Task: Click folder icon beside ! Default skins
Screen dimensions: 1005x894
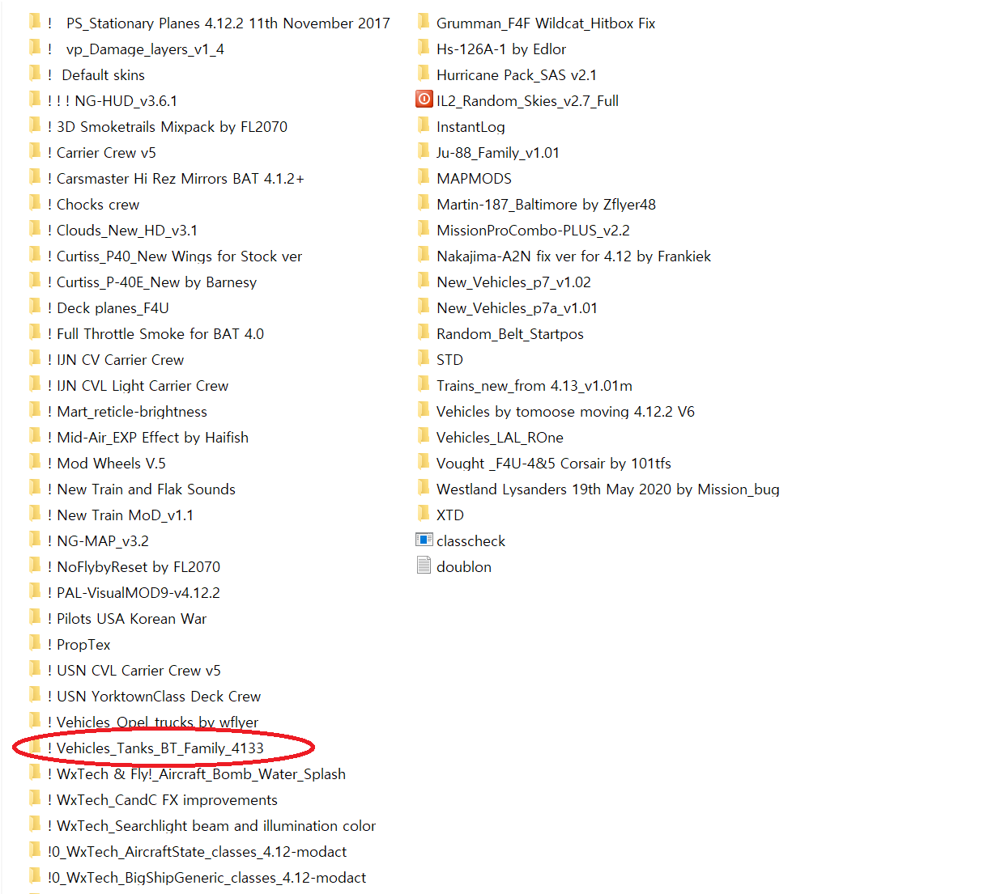Action: (35, 74)
